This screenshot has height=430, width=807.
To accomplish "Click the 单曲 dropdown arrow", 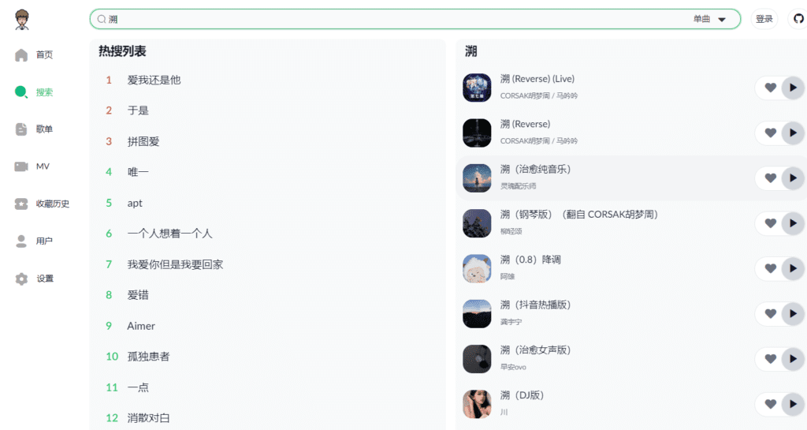I will point(722,20).
